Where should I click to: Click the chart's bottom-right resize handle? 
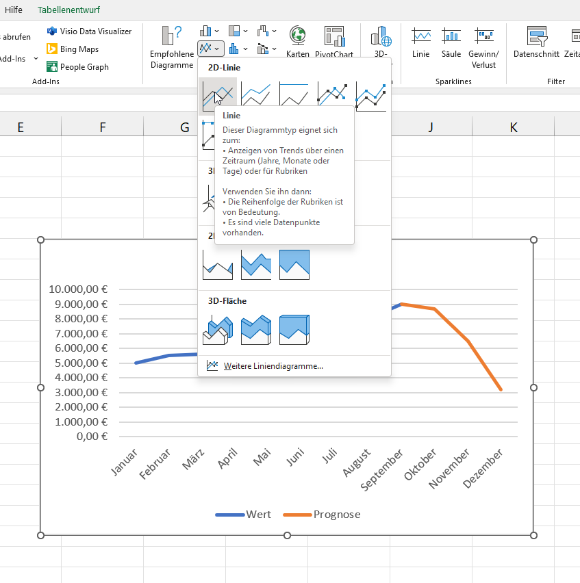[533, 535]
